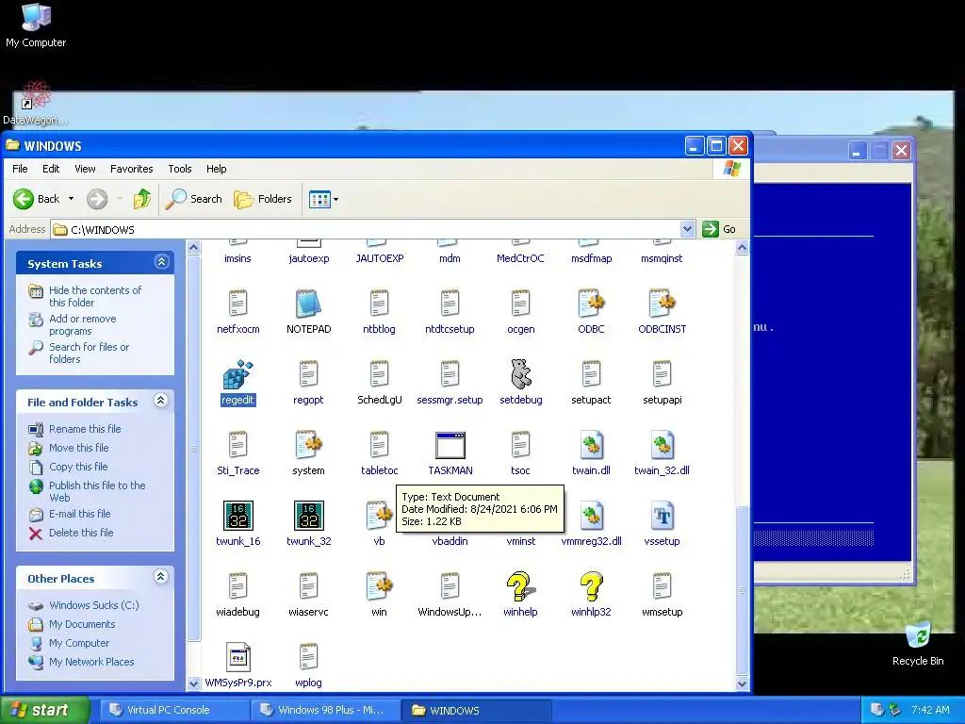Collapse the File and Folder Tasks panel
This screenshot has width=965, height=724.
pyautogui.click(x=161, y=401)
